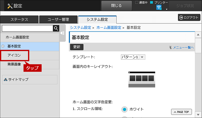This screenshot has width=202, height=118.
Task: Click the ホーム画面の文字色変更 label
Action: (x=93, y=102)
